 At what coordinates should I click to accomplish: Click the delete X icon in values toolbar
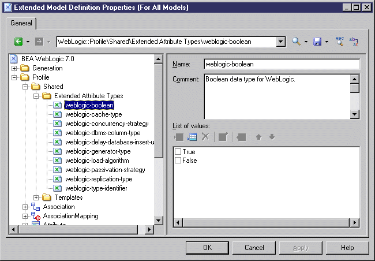(x=205, y=137)
